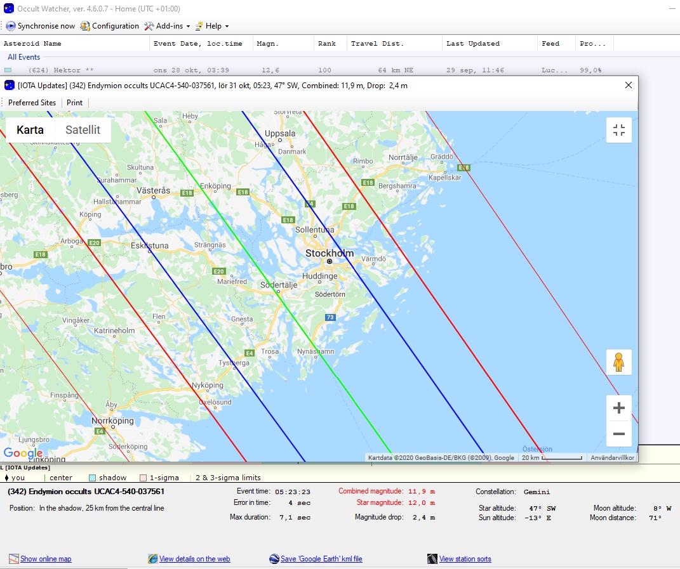Close the Endymion occultation map window
This screenshot has width=680, height=569.
tap(628, 85)
